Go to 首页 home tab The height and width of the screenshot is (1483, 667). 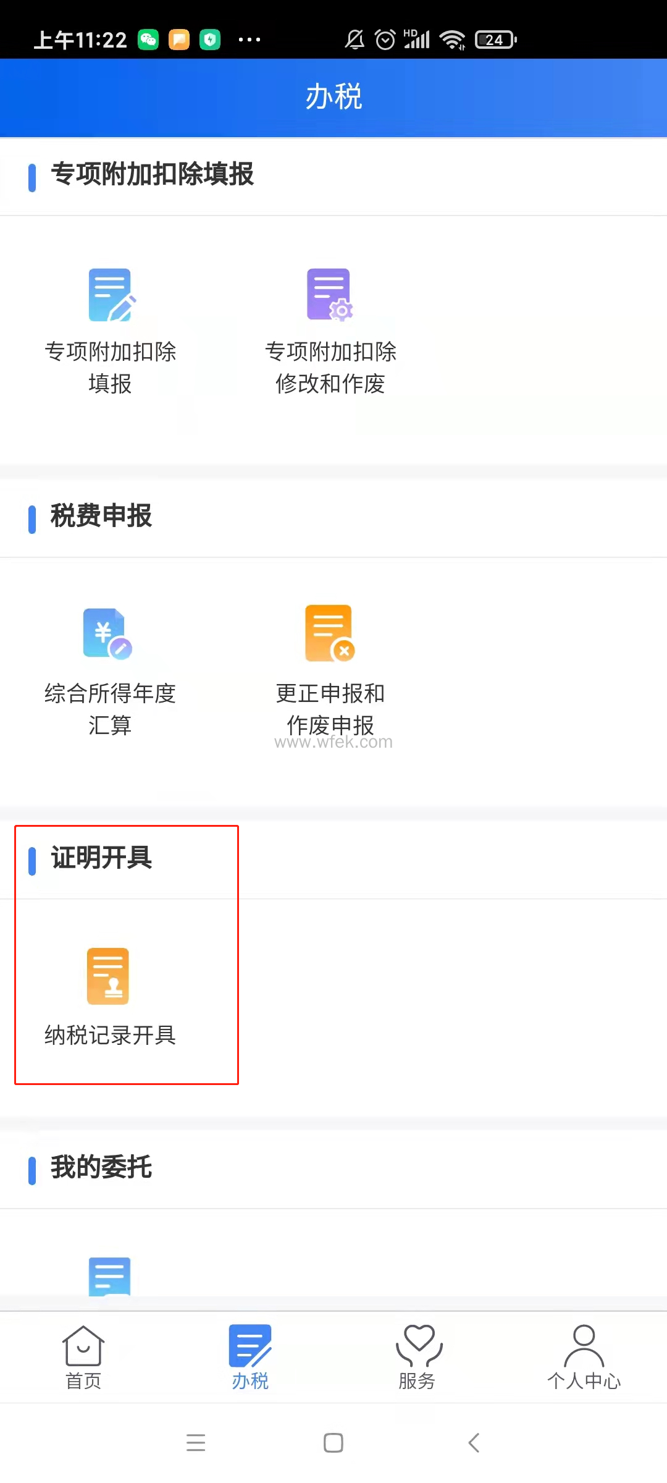pyautogui.click(x=83, y=1358)
